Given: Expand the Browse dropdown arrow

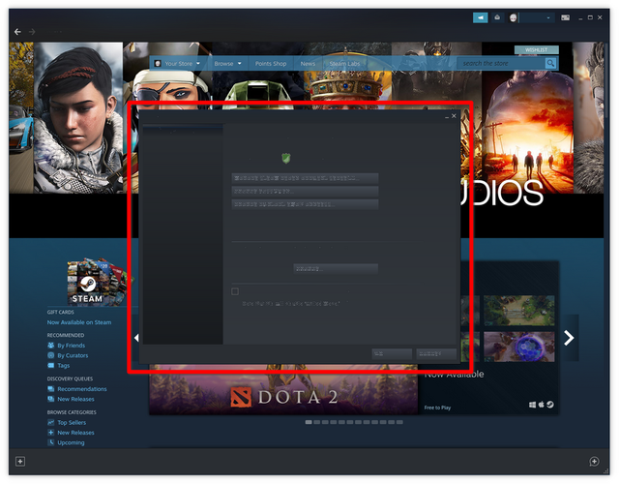Looking at the screenshot, I should tap(239, 63).
